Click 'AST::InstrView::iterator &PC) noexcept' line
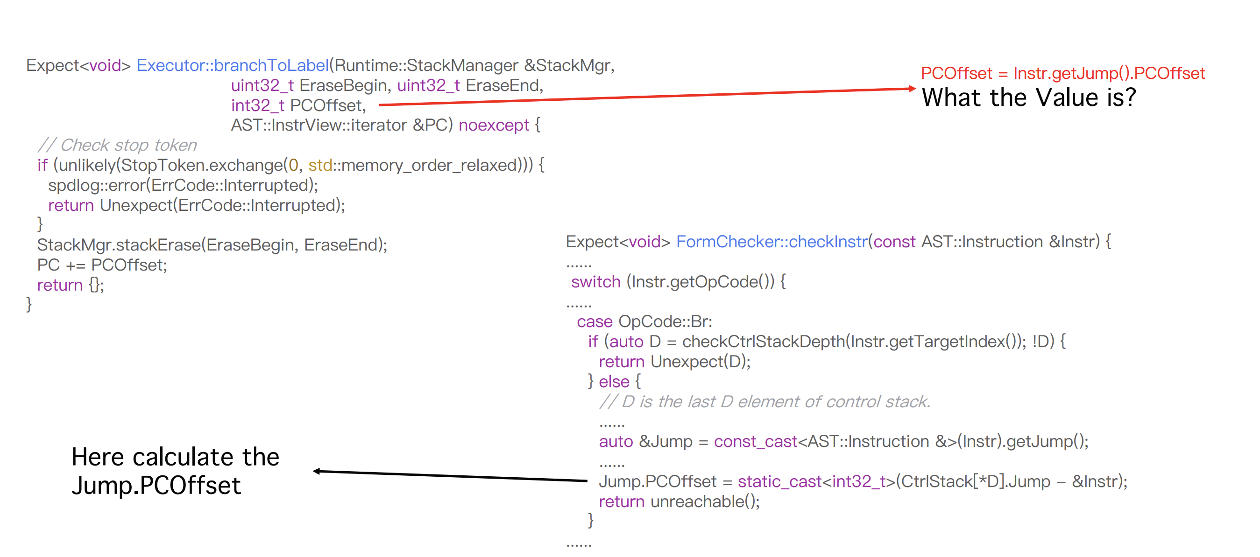The width and height of the screenshot is (1260, 557). 385,125
